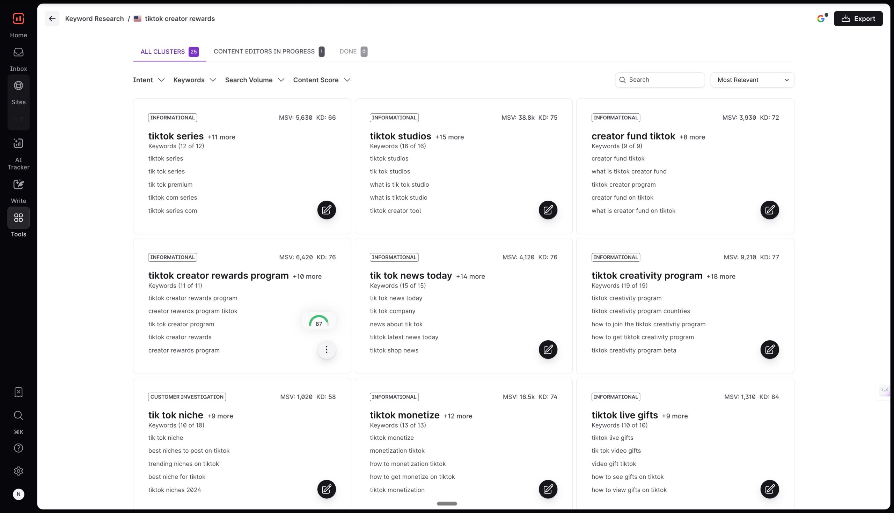Open three-dot menu on creator rewards program card
The width and height of the screenshot is (894, 513).
(x=327, y=350)
